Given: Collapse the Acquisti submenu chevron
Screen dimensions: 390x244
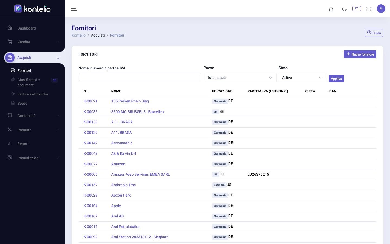Looking at the screenshot, I should (58, 58).
